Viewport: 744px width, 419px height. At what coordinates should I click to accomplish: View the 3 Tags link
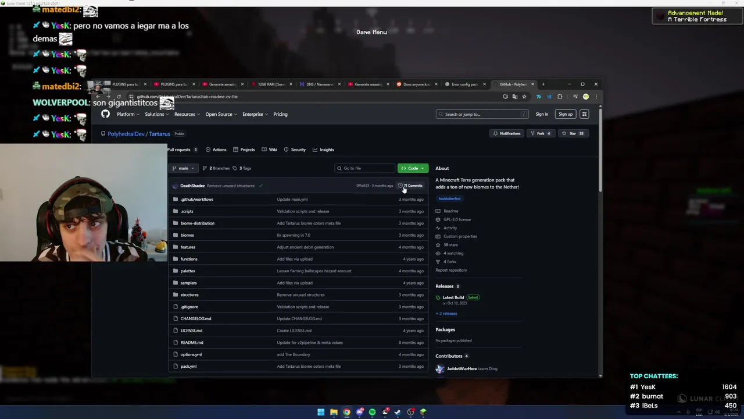242,168
